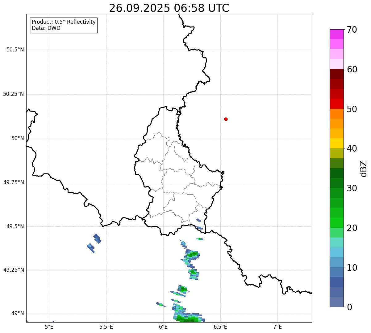Click the colorbar tick label 60
This screenshot has height=333, width=371.
click(x=352, y=69)
